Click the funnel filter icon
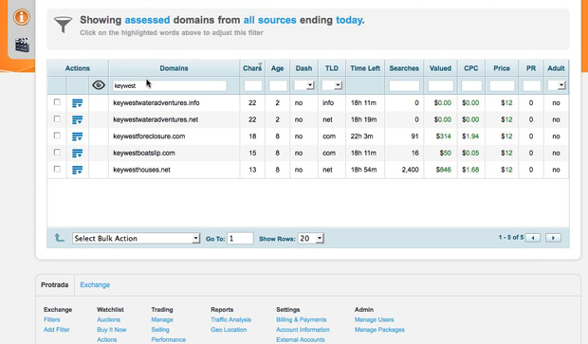The image size is (588, 344). click(x=63, y=25)
